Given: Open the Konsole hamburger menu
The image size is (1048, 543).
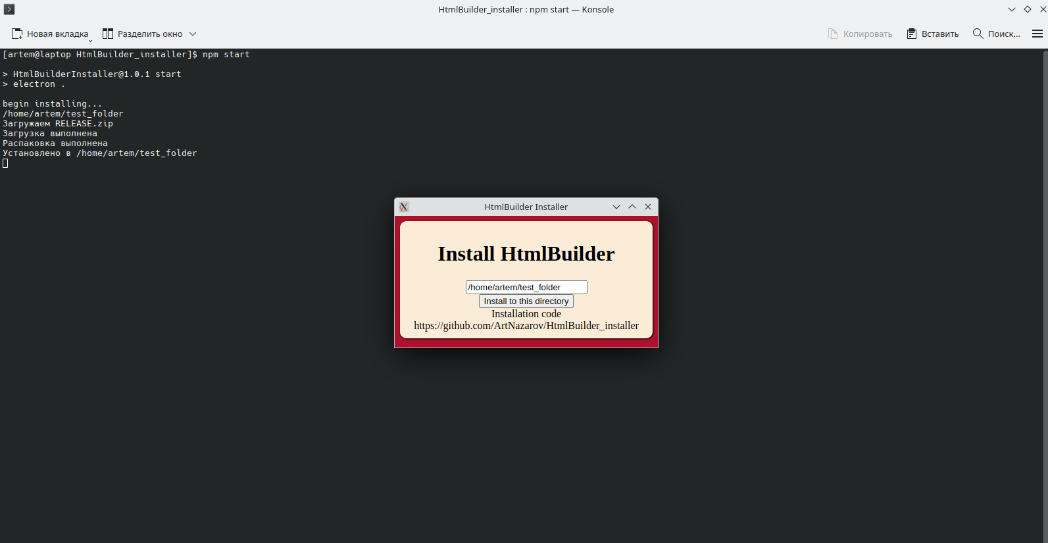Looking at the screenshot, I should pyautogui.click(x=1037, y=34).
